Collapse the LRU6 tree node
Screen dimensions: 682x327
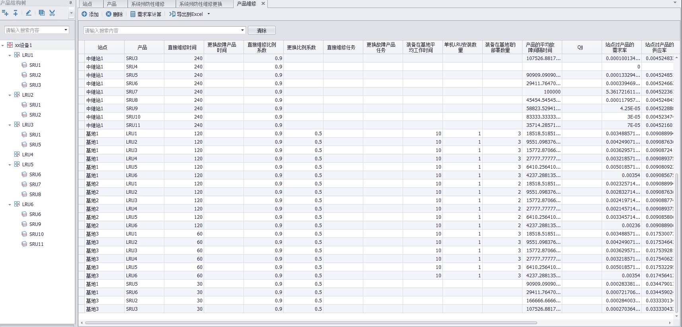10,204
